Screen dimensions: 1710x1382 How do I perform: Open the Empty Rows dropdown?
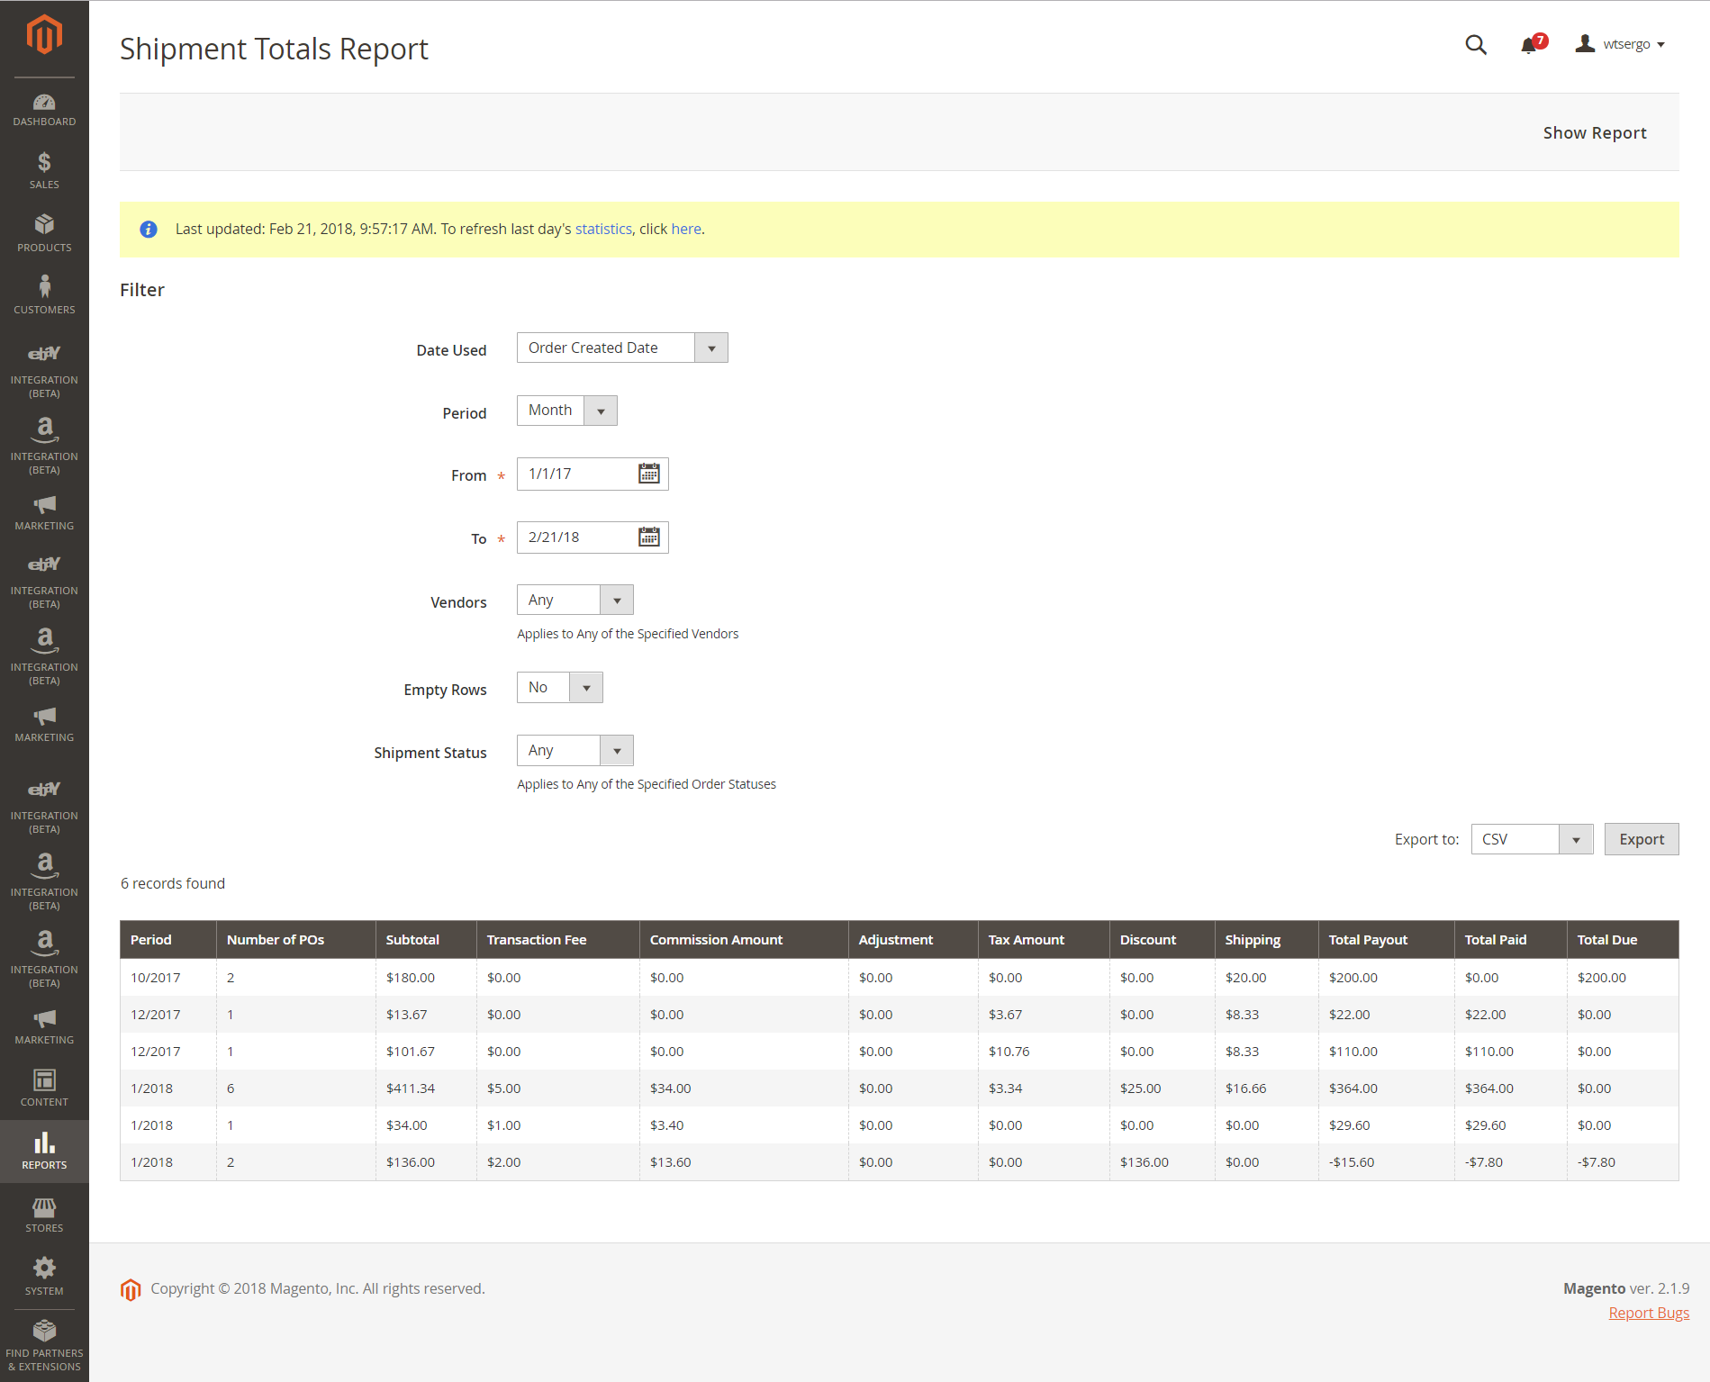(x=560, y=687)
